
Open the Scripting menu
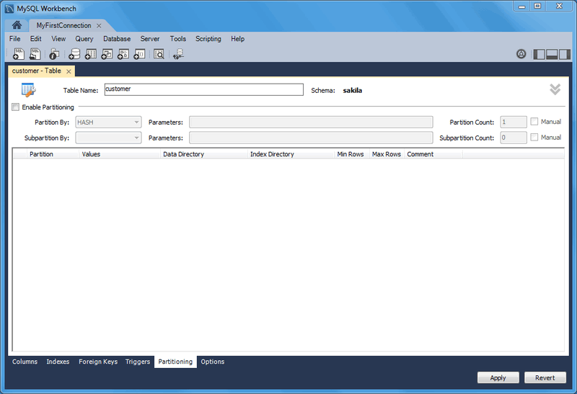[208, 39]
